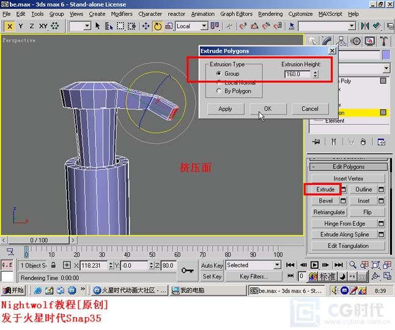Open the Rendering menu

(x=270, y=14)
